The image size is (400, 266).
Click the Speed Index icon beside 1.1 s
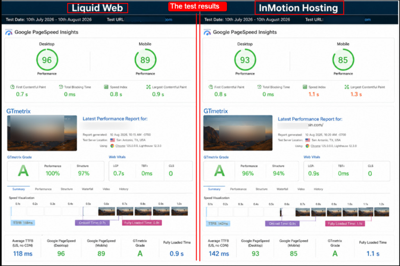(305, 87)
